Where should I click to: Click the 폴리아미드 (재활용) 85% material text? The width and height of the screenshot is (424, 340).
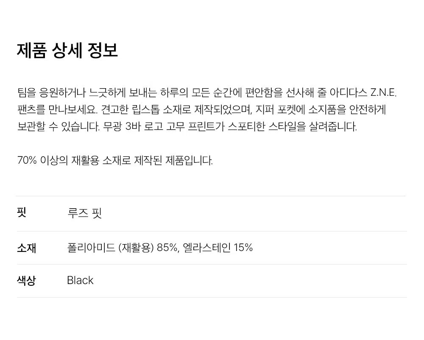pos(123,248)
